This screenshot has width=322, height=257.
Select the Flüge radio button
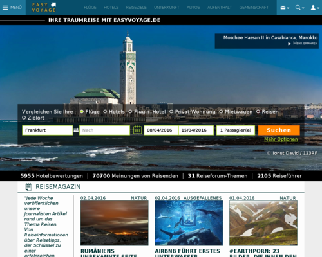tap(82, 112)
